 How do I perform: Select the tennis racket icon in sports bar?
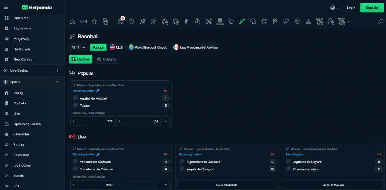(x=142, y=21)
